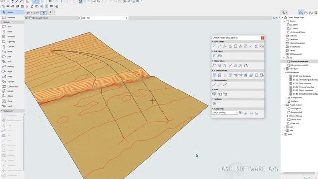This screenshot has height=179, width=318.
Task: Choose the Door tool
Action: (12, 32)
